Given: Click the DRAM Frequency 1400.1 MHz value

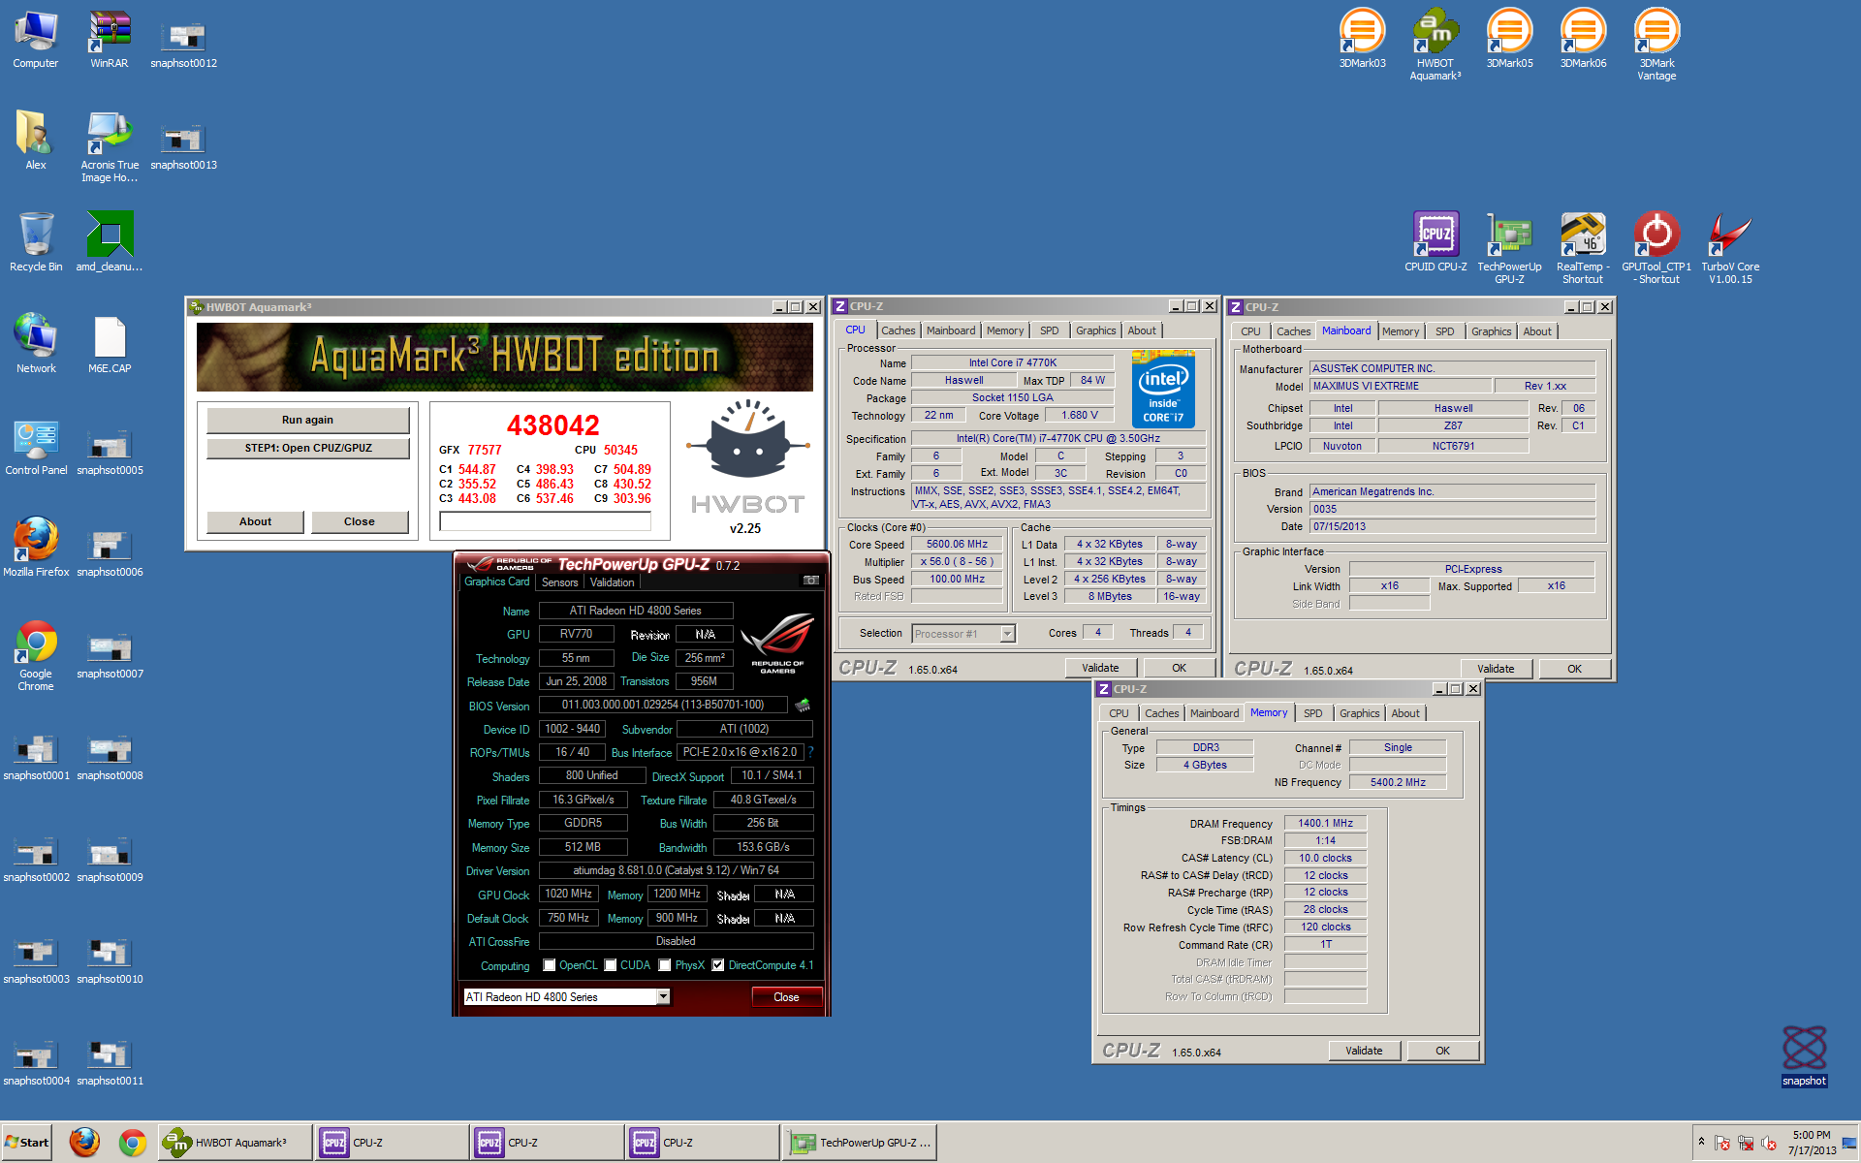Looking at the screenshot, I should [x=1325, y=824].
